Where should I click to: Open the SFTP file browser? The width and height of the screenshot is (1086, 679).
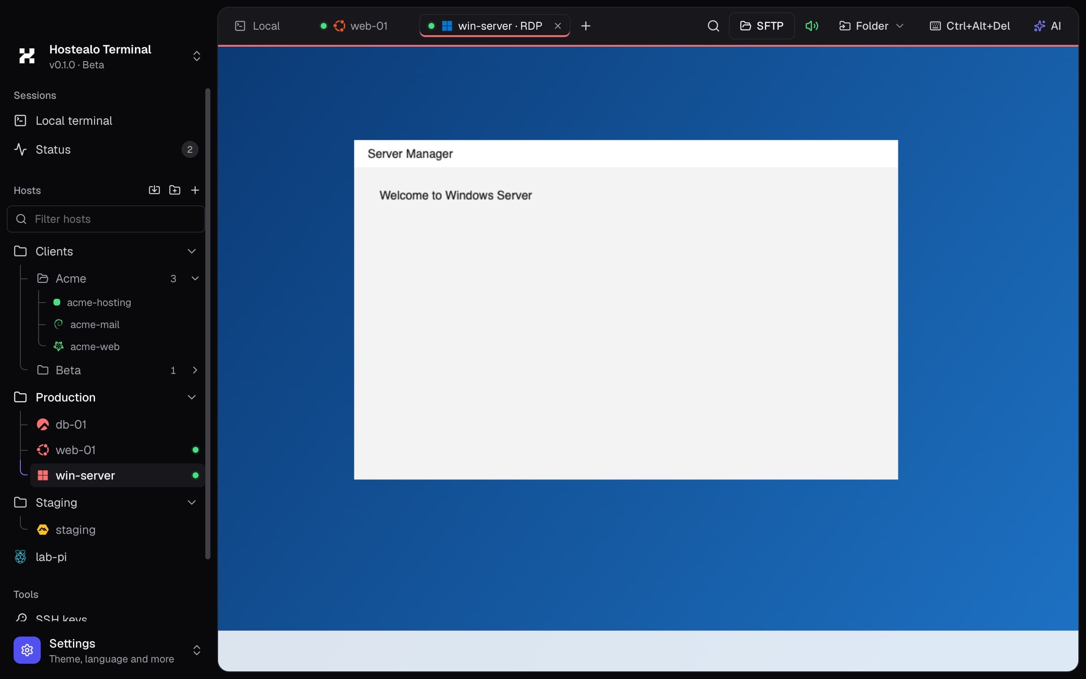tap(761, 26)
